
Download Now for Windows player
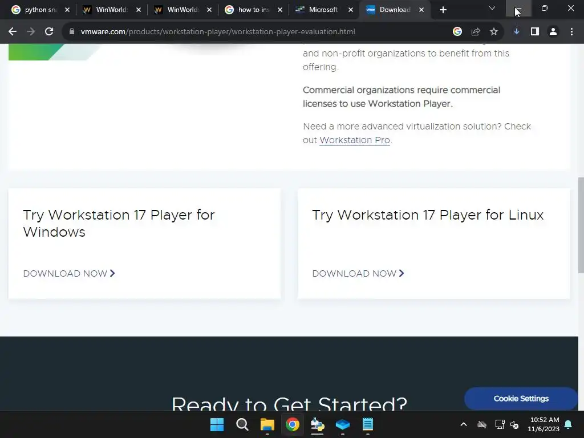(x=69, y=273)
